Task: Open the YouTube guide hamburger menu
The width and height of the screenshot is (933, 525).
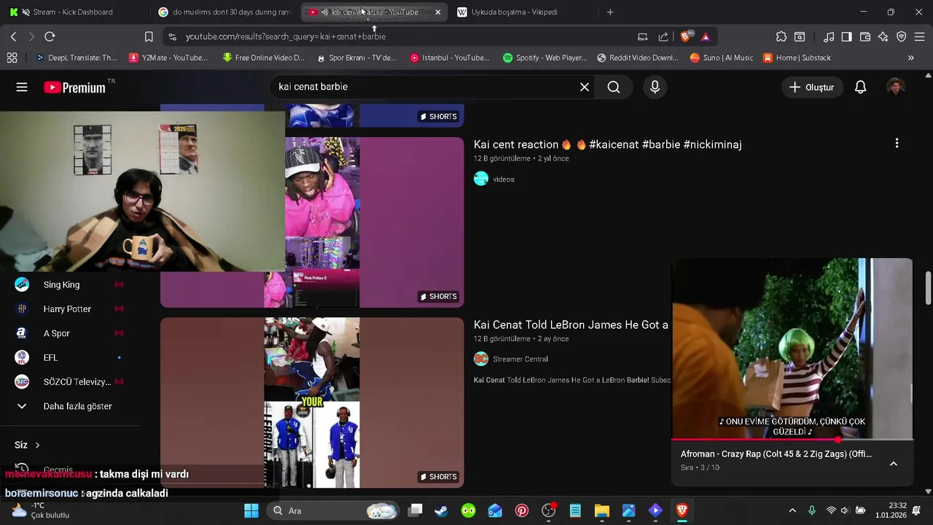Action: point(22,87)
